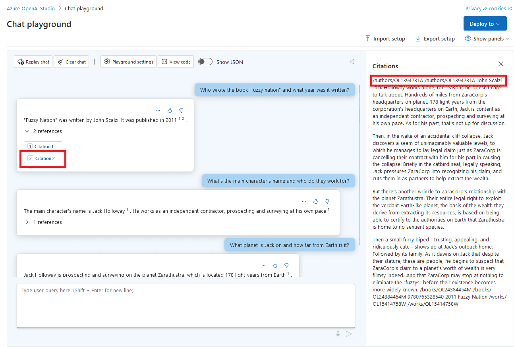Image resolution: width=514 pixels, height=347 pixels.
Task: Open the Privacy & cookies link
Action: tap(485, 8)
